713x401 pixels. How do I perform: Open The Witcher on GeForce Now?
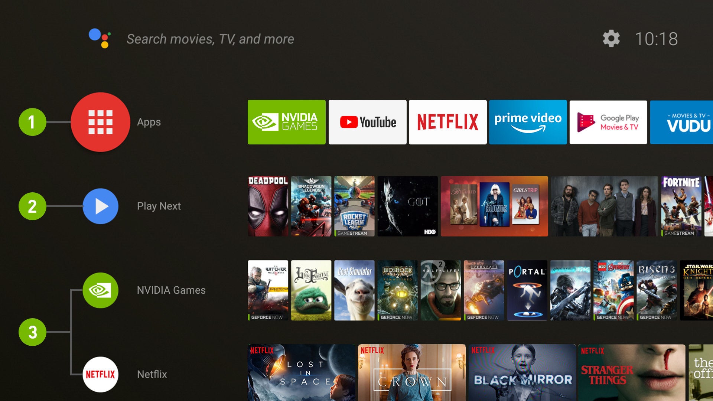pyautogui.click(x=269, y=289)
